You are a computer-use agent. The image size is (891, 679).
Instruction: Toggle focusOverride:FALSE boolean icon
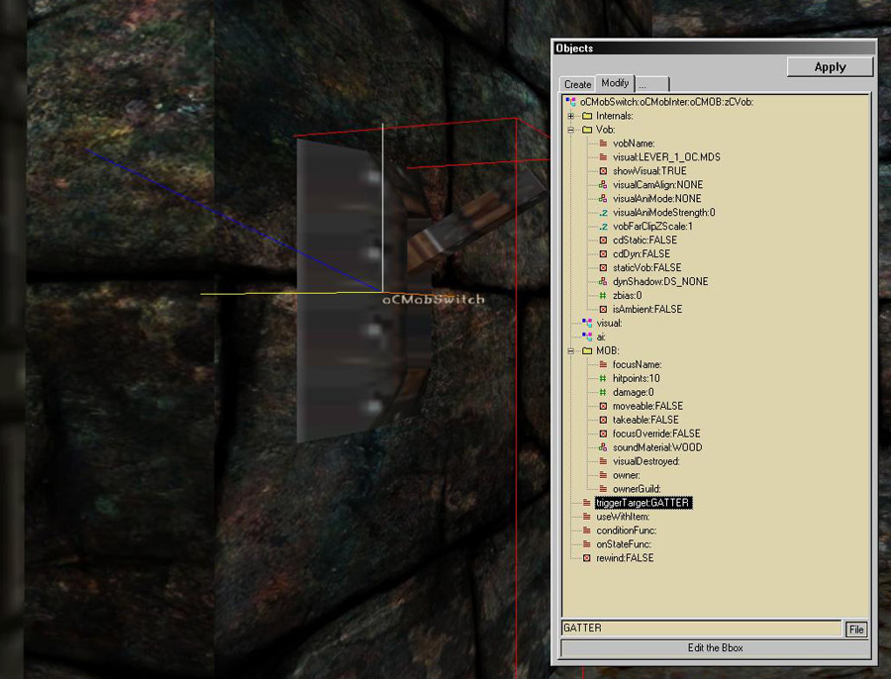(603, 434)
